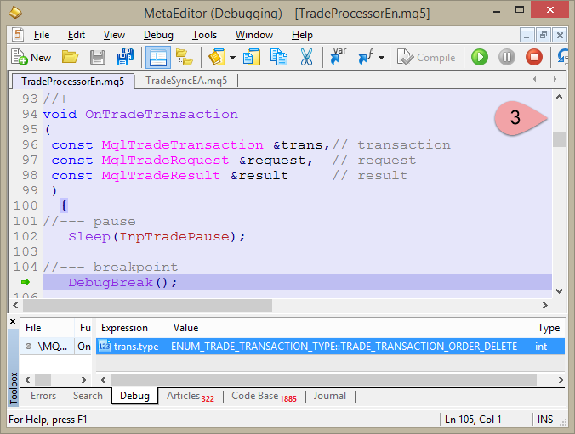The height and width of the screenshot is (434, 575).
Task: Expand the function list dropdown arrow
Action: [381, 58]
